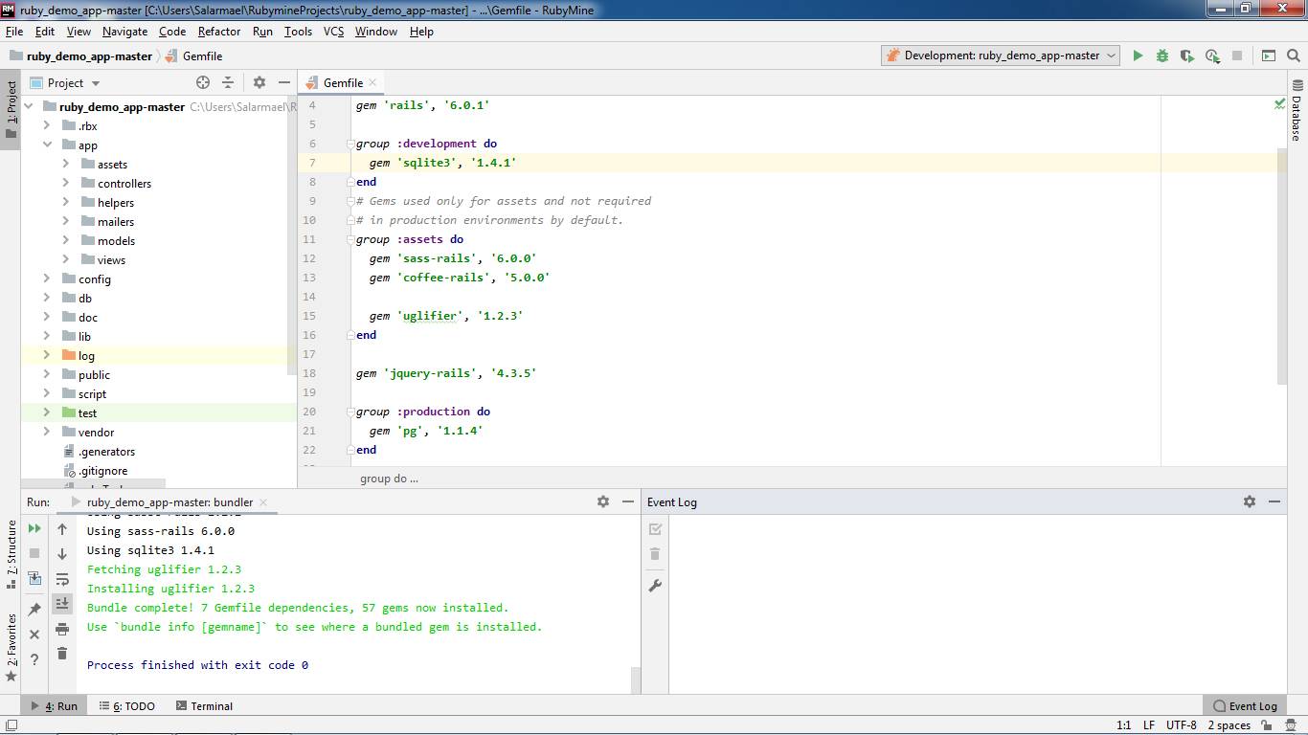Open the run configuration dropdown
The image size is (1308, 735).
point(1001,56)
